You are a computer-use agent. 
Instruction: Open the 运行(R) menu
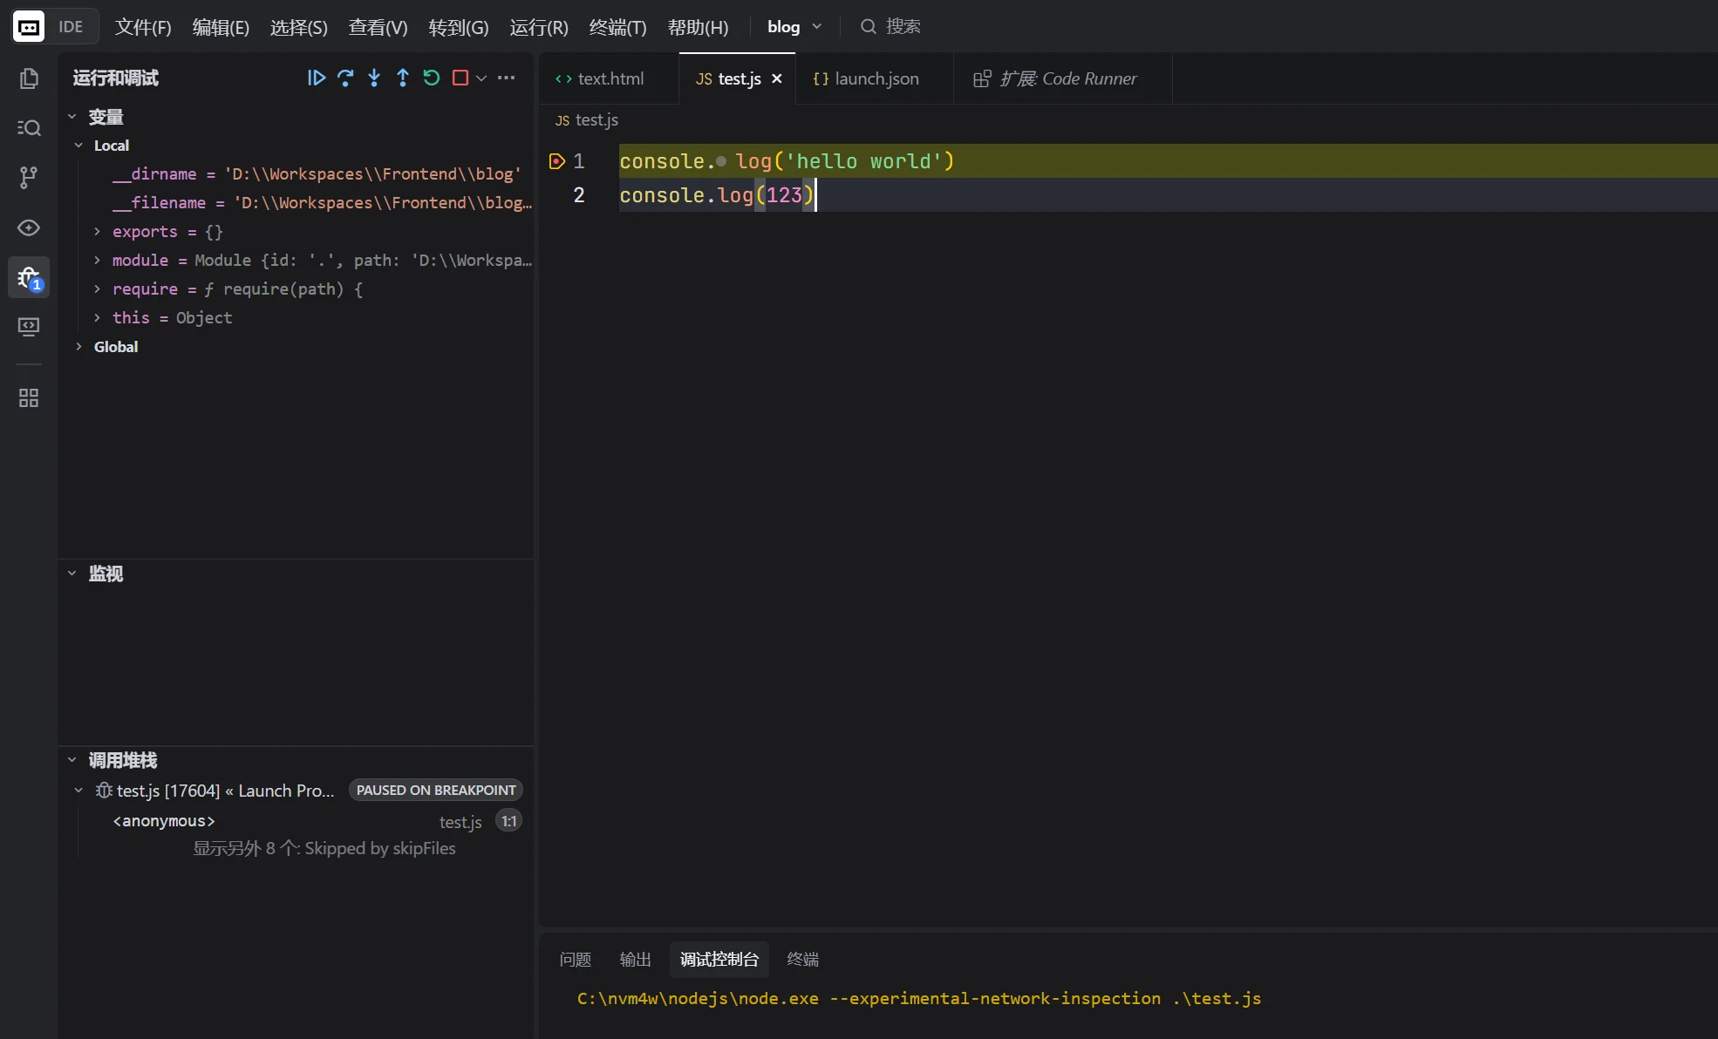pyautogui.click(x=538, y=27)
